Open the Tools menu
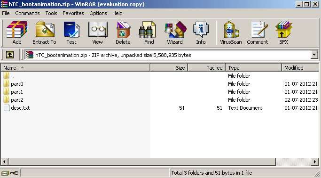Screen dimensions: 321x178 51,13
